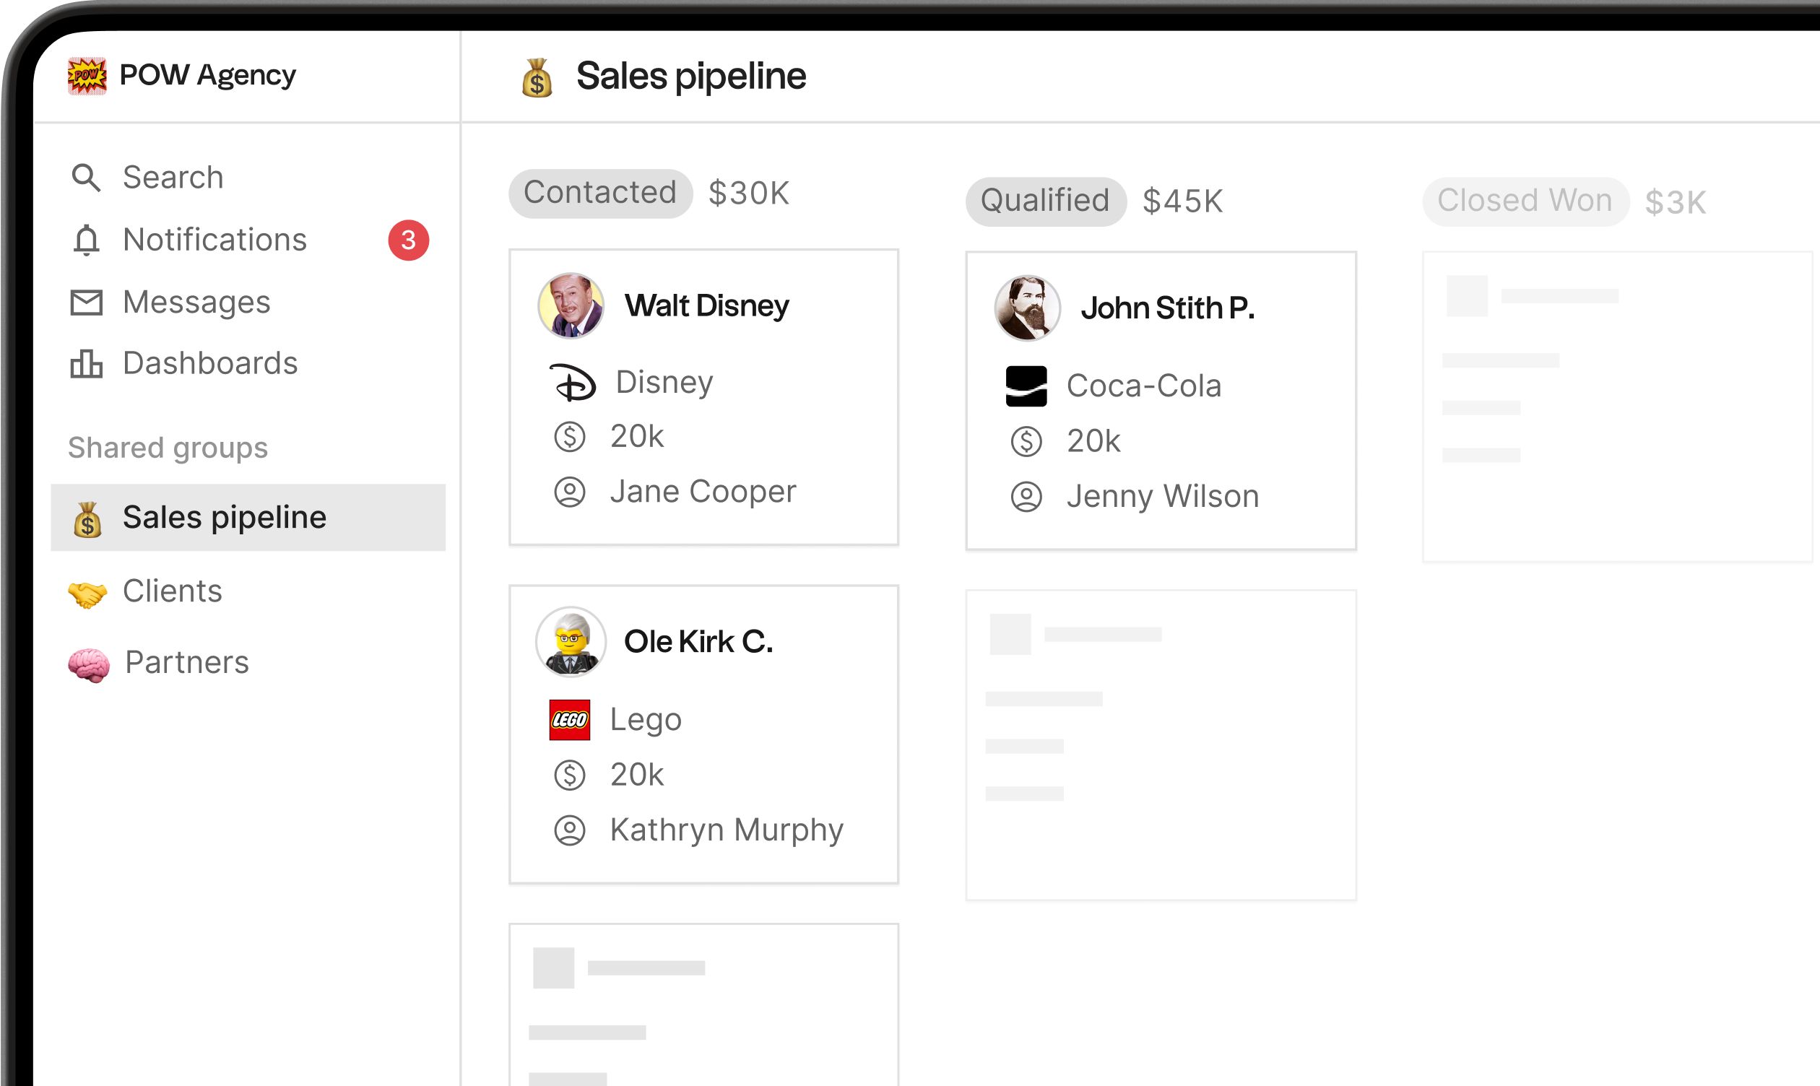Click the Coca-Cola company logo
This screenshot has height=1086, width=1820.
point(1026,386)
